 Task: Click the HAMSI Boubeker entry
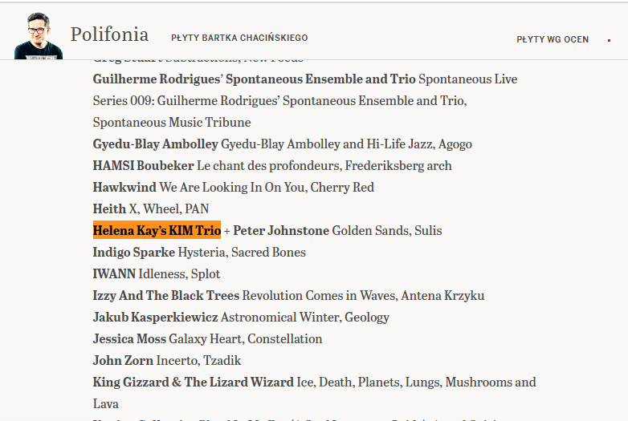point(272,165)
